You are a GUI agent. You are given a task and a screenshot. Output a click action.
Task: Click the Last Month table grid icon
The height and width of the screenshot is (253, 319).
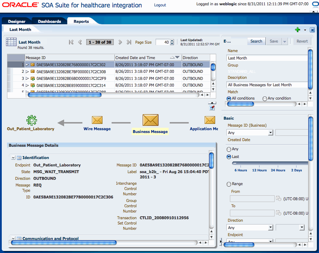coord(11,42)
